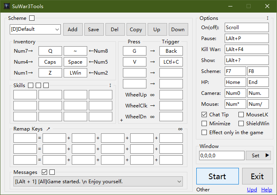Screen dimensions: 277x195
Task: Click the Press field containing V
Action: [135, 62]
